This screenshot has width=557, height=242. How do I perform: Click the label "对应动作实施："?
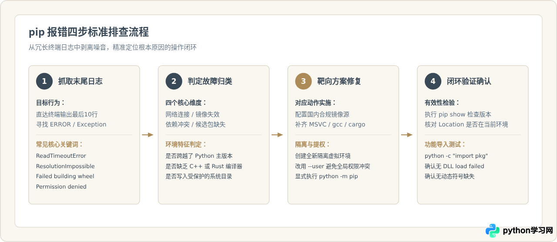(316, 103)
